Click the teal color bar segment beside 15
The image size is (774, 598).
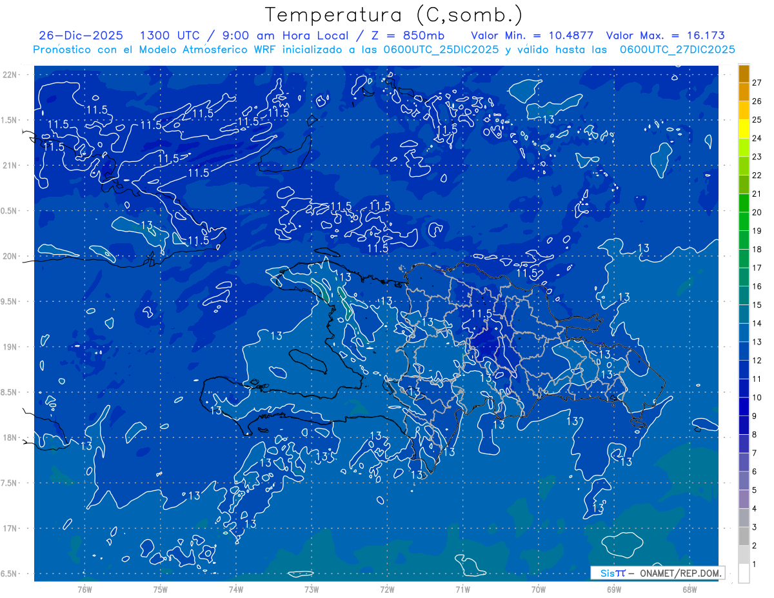pyautogui.click(x=744, y=295)
